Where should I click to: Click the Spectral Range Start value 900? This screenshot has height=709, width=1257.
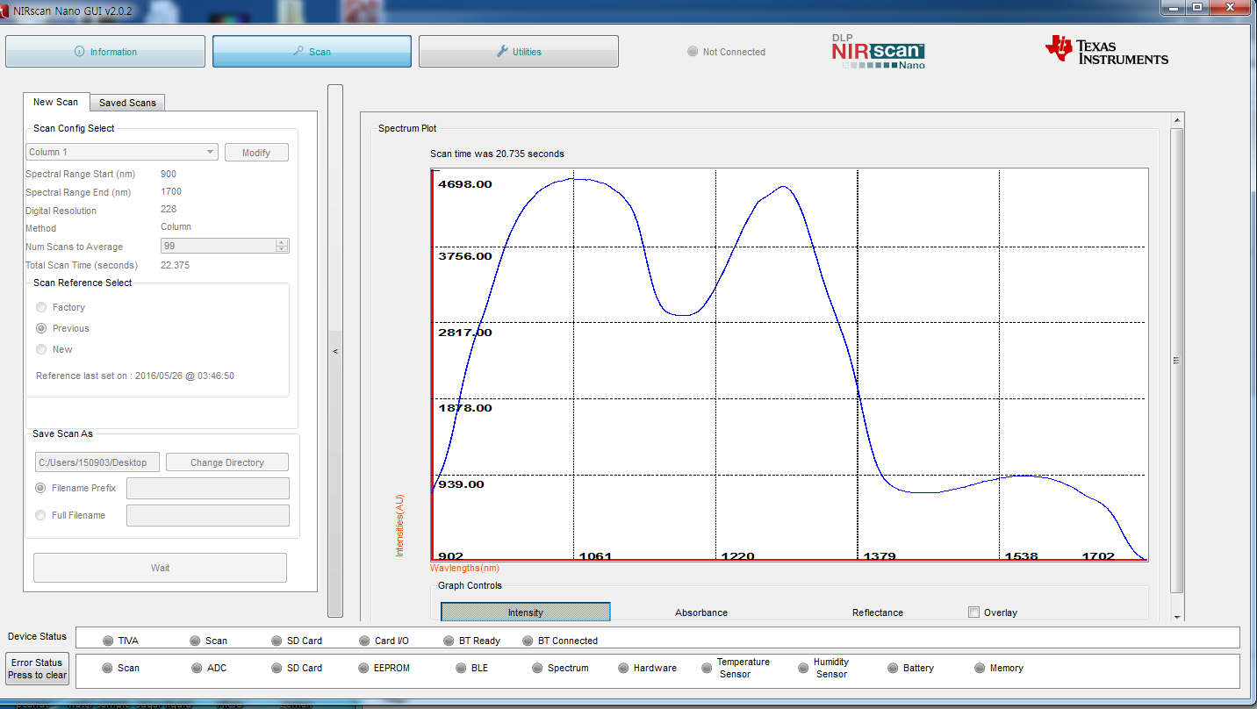click(x=169, y=174)
